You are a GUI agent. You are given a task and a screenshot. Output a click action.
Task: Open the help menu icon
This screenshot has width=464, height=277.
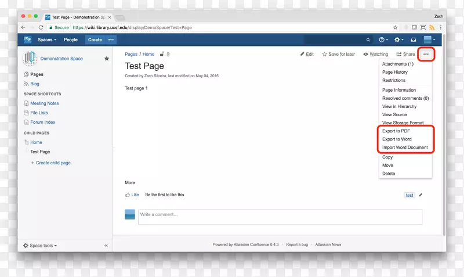[383, 39]
